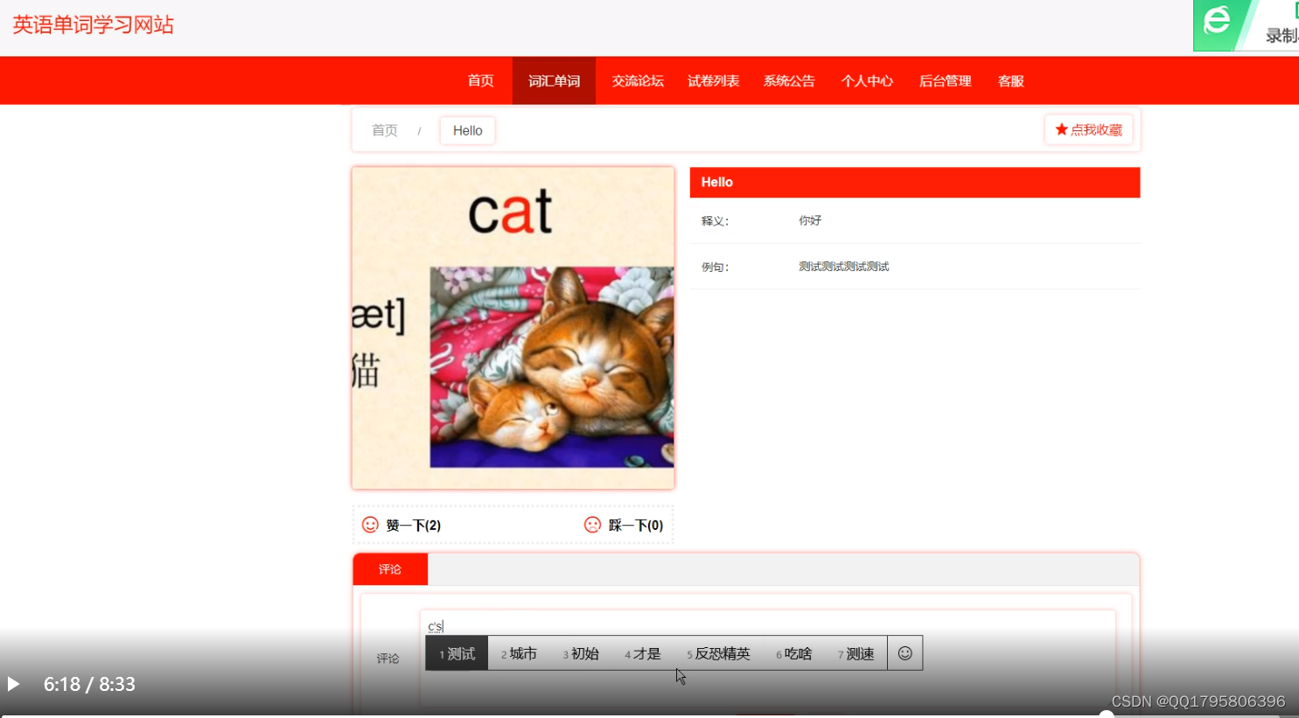Go to 交流论坛 in the nav bar
This screenshot has width=1299, height=718.
coord(638,80)
